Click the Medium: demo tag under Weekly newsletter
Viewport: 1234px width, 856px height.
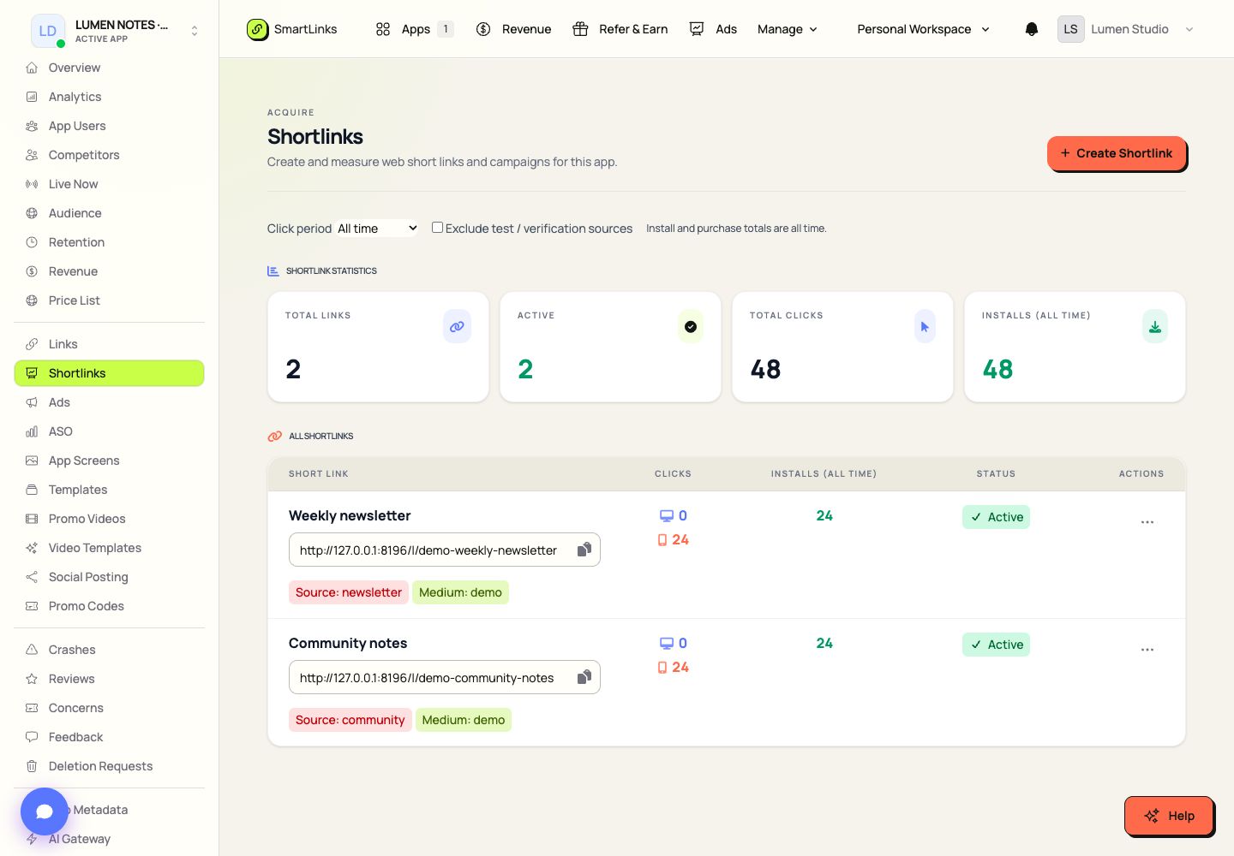(x=460, y=592)
